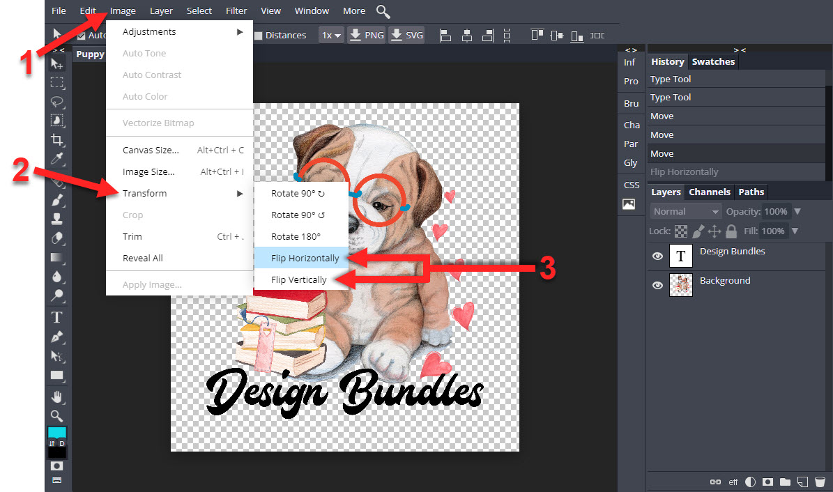Export as SVG button

coord(407,36)
